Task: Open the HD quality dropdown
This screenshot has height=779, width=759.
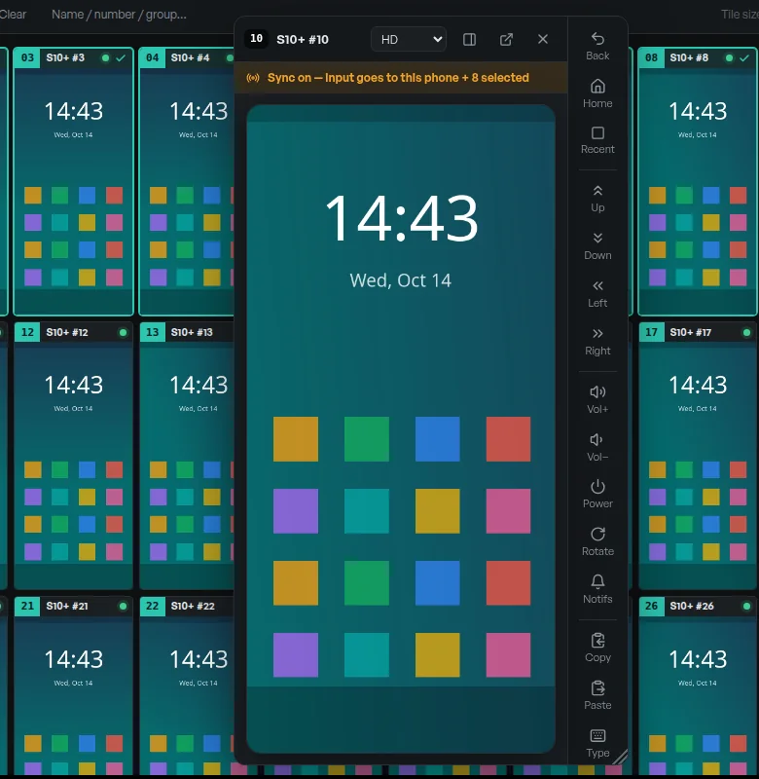Action: 409,39
